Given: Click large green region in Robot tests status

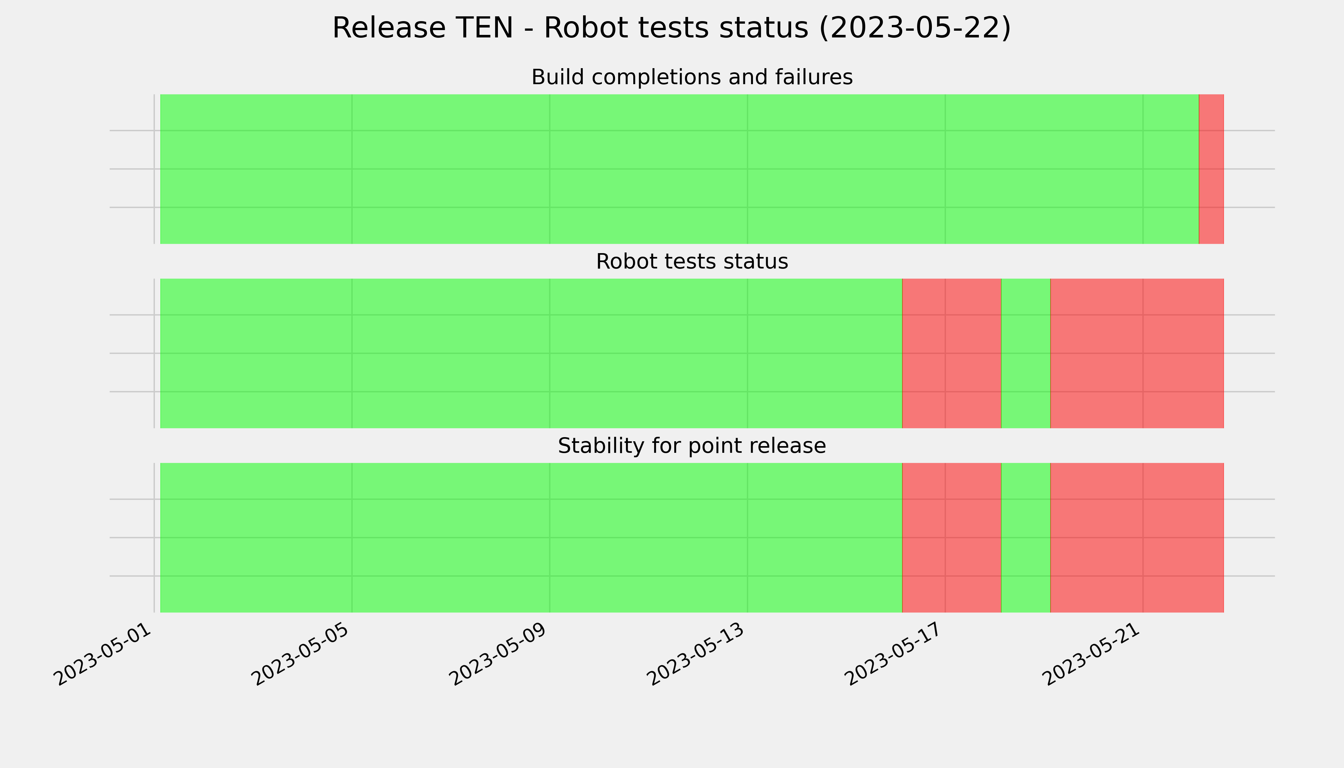Looking at the screenshot, I should (x=531, y=353).
